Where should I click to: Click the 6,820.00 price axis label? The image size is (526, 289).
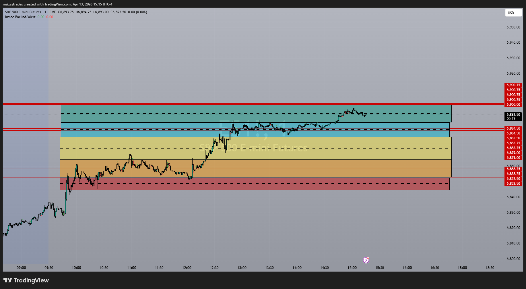(513, 228)
